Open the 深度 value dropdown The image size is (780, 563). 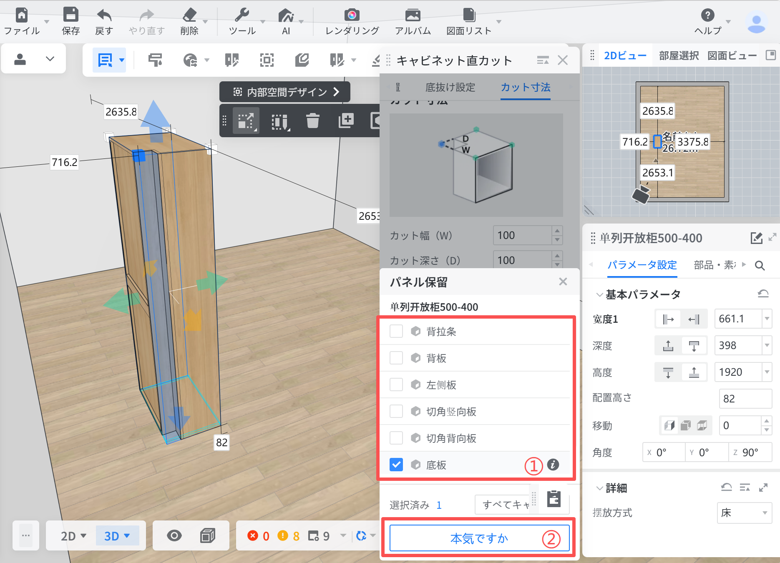(x=767, y=346)
